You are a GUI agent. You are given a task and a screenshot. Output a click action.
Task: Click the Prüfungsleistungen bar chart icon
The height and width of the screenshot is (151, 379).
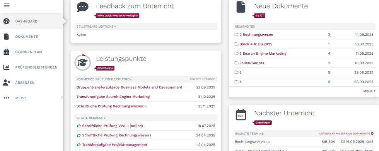[x=6, y=67]
